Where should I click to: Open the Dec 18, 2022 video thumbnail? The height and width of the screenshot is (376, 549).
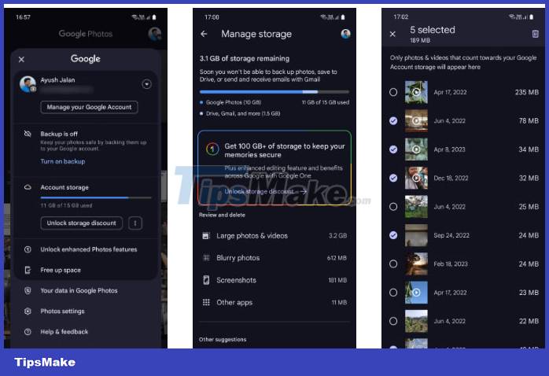click(416, 179)
